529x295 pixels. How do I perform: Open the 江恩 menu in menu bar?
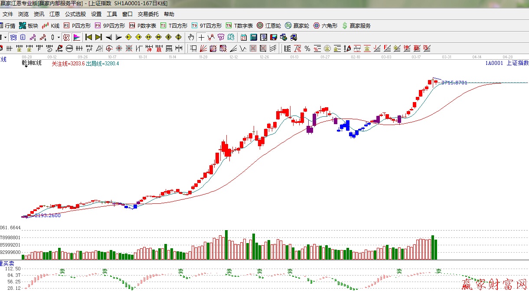pyautogui.click(x=55, y=14)
